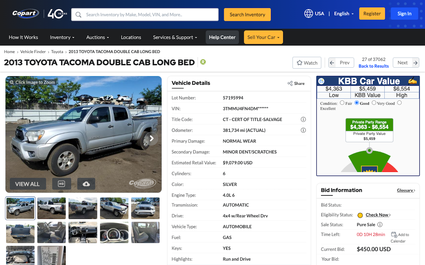The image size is (425, 265).
Task: Click Back to Results link
Action: [374, 66]
